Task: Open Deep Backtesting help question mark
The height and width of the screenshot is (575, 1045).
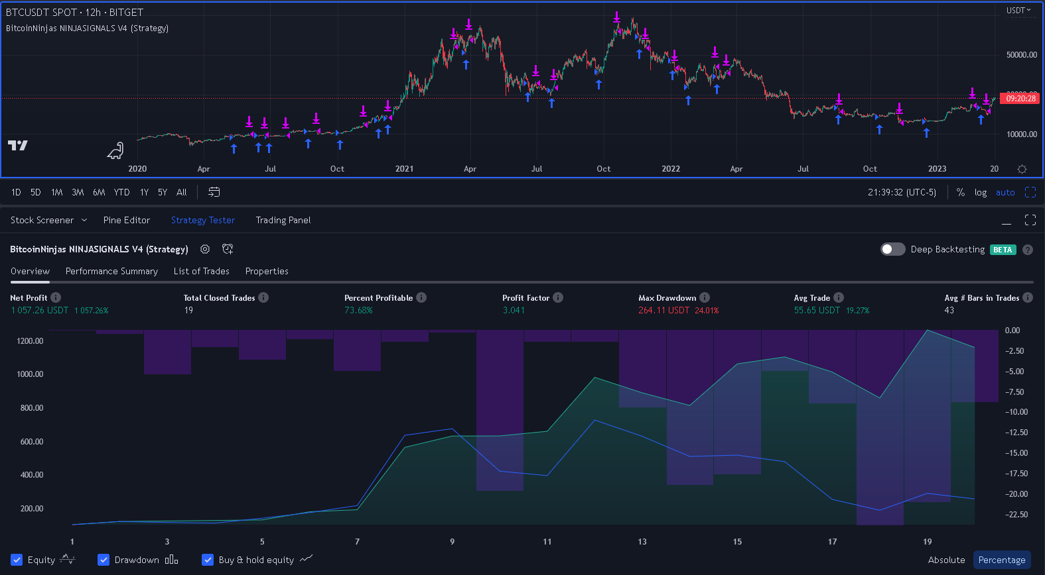Action: click(1028, 250)
